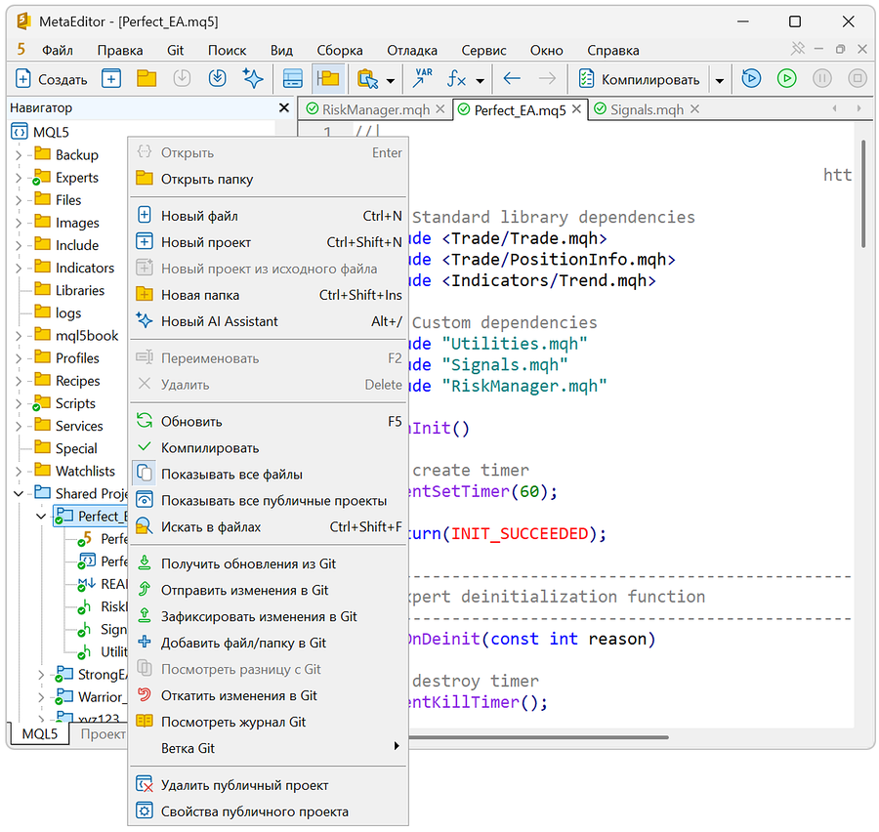
Task: Switch to MQL5 tab at navigator bottom
Action: pos(40,734)
